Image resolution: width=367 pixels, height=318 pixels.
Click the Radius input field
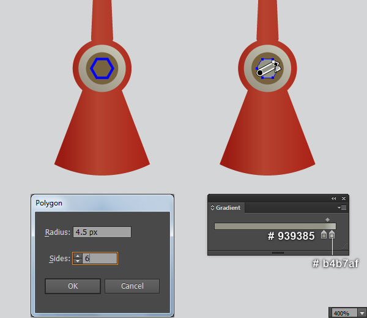[x=102, y=232]
